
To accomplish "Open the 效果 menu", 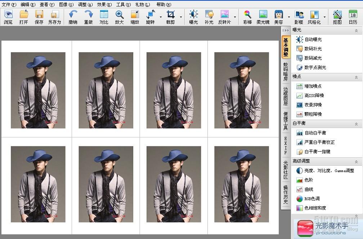I will [x=104, y=4].
